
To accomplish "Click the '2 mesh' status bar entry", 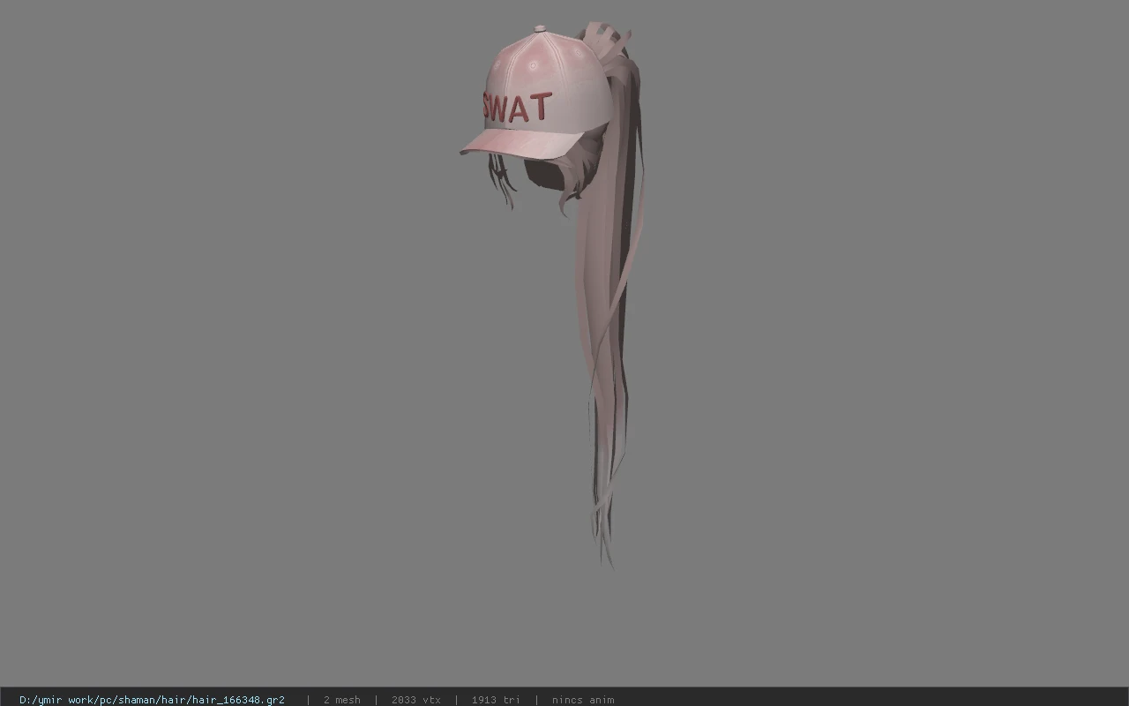I will coord(341,700).
